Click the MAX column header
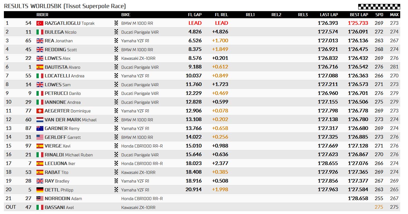408x214 pixels. [394, 15]
